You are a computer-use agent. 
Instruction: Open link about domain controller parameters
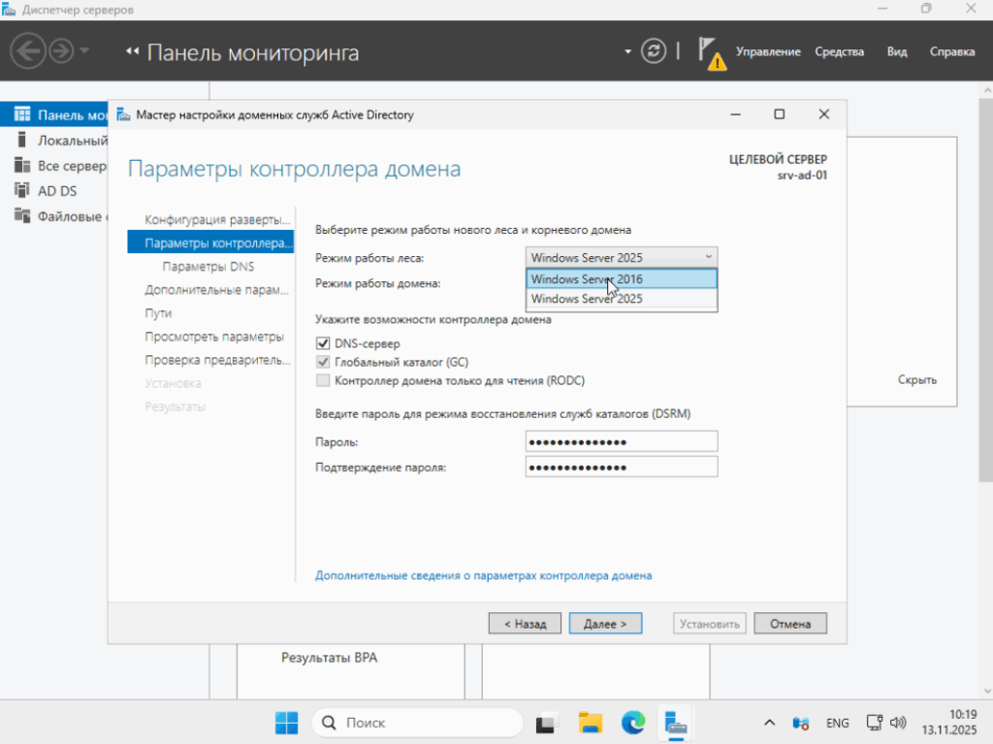click(483, 575)
